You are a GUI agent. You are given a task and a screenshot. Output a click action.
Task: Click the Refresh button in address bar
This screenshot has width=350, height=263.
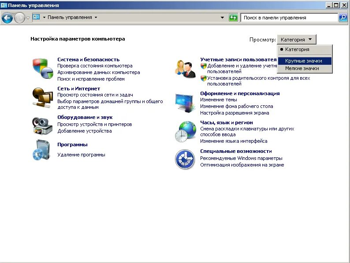tap(233, 17)
